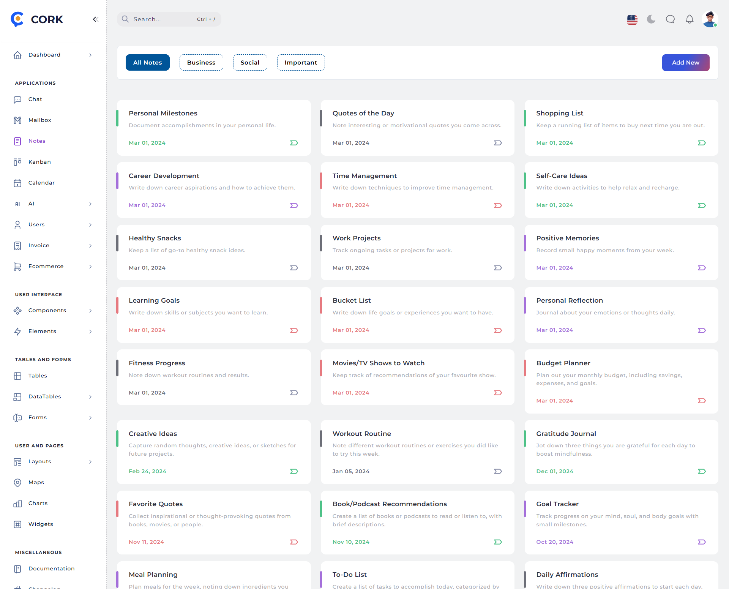Select the Important notes tab

point(301,63)
